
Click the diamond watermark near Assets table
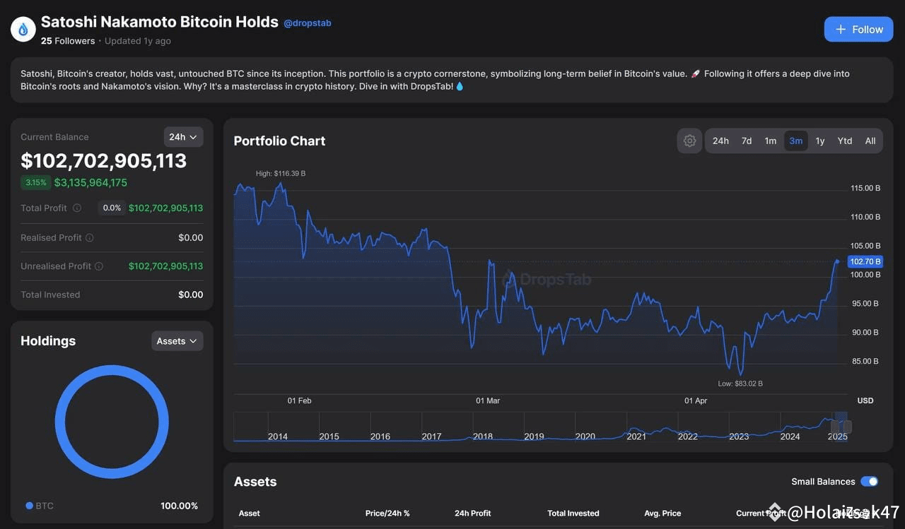[775, 510]
